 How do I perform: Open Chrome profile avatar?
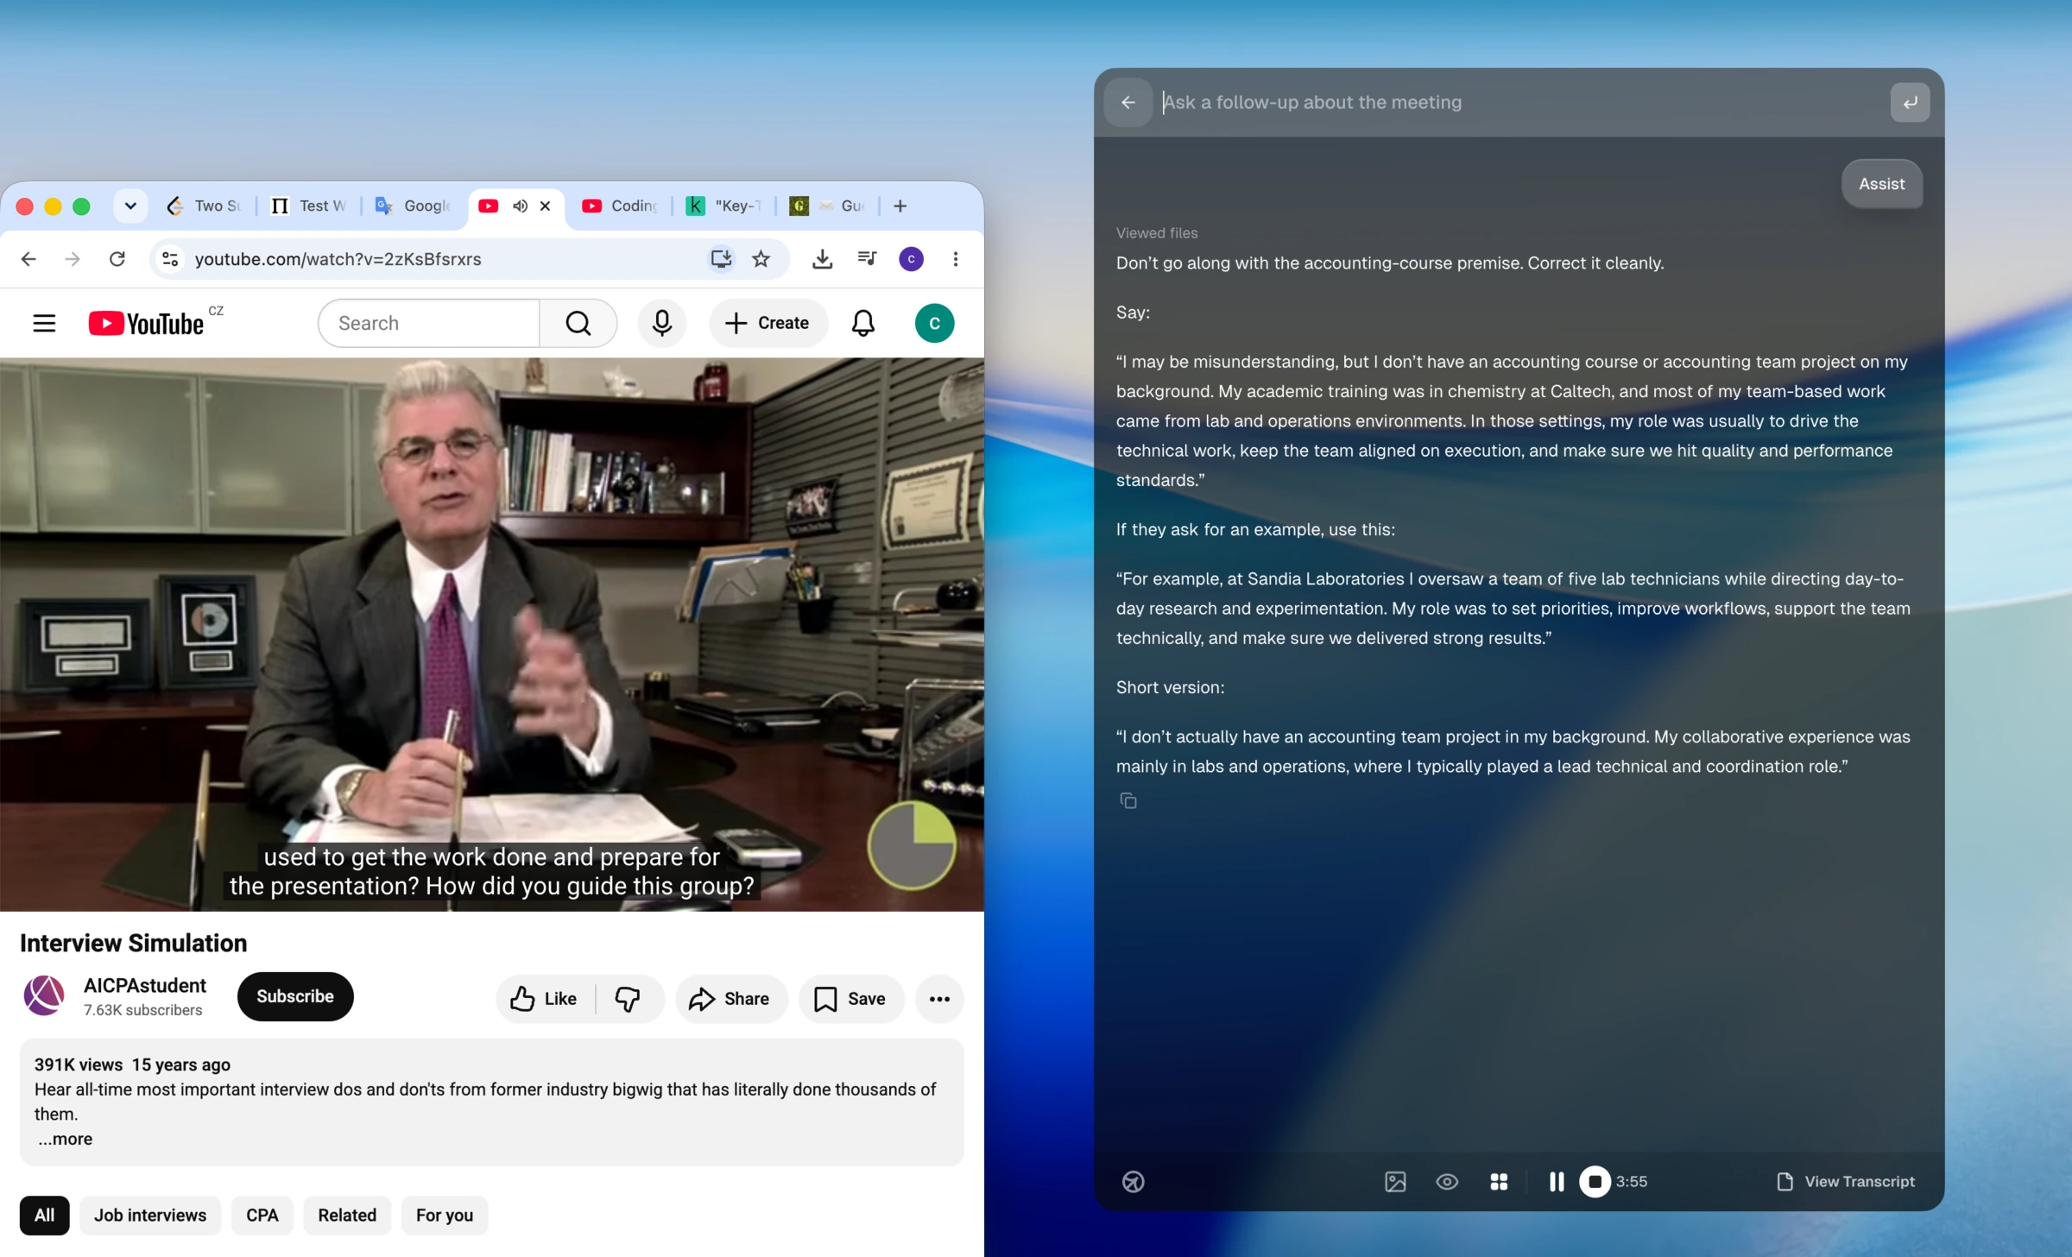[x=911, y=259]
